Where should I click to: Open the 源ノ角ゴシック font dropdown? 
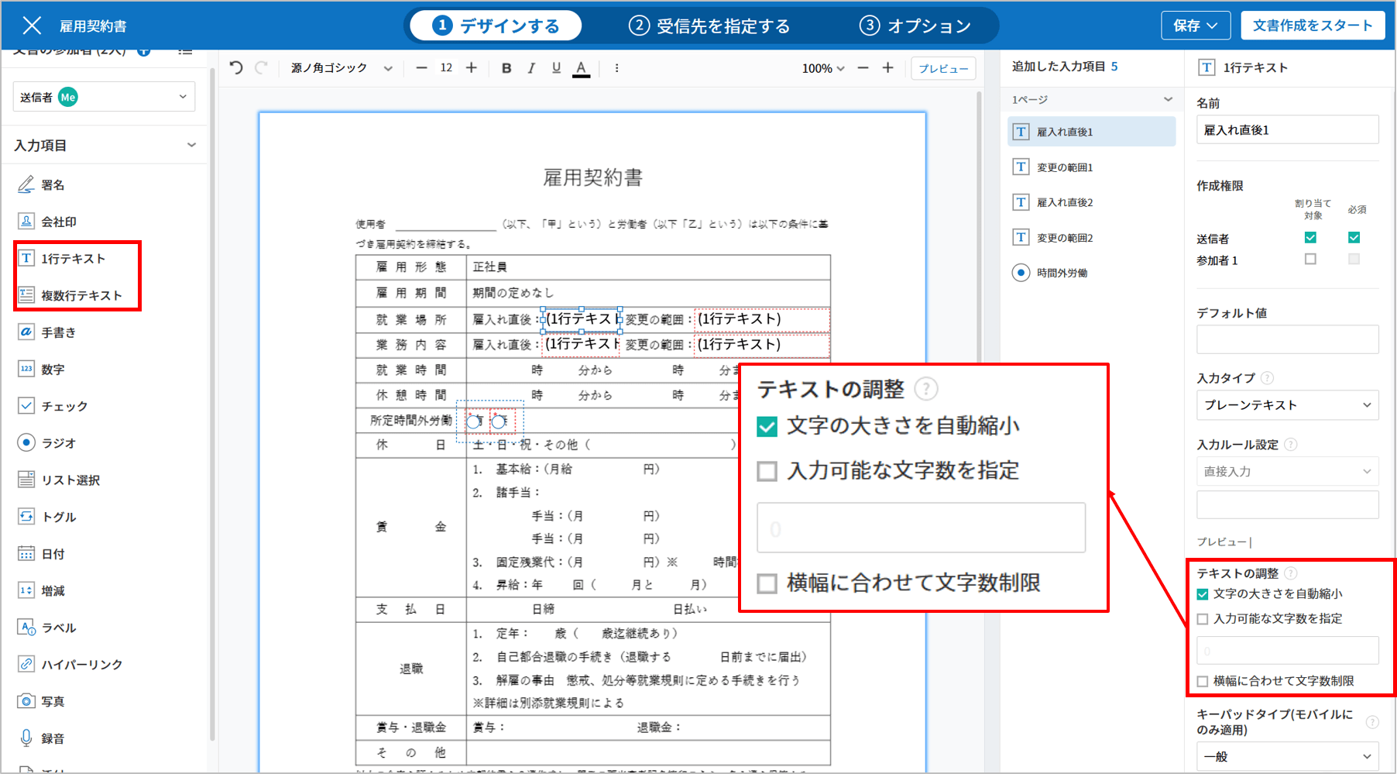click(x=342, y=68)
